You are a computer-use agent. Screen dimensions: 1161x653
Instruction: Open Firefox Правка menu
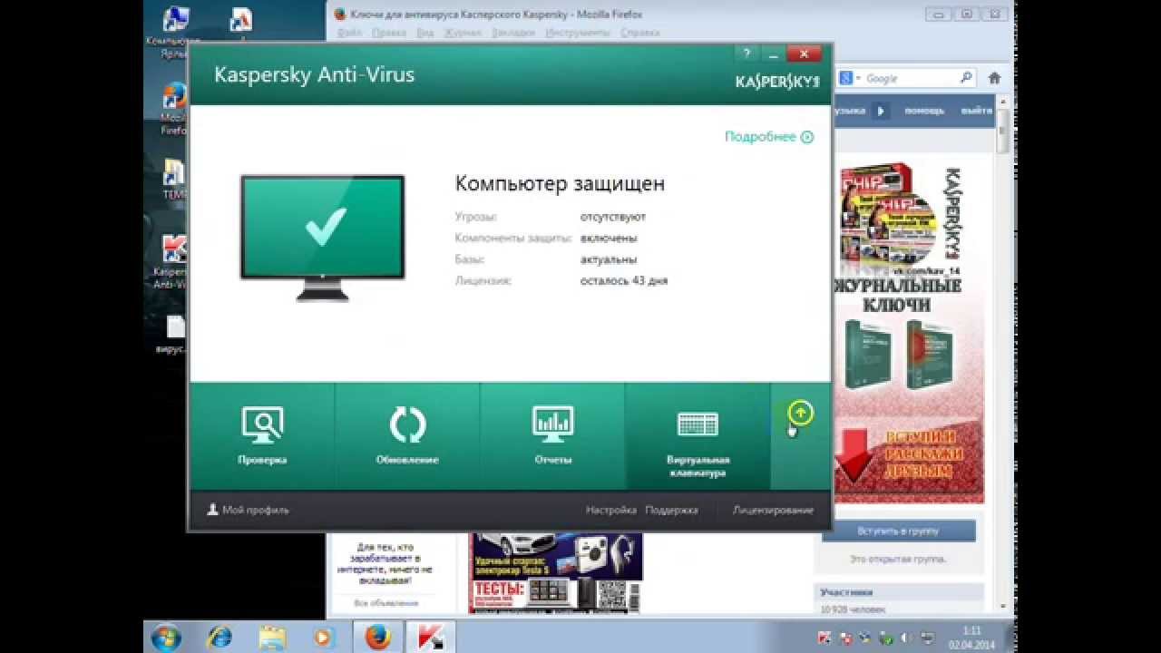tap(388, 33)
